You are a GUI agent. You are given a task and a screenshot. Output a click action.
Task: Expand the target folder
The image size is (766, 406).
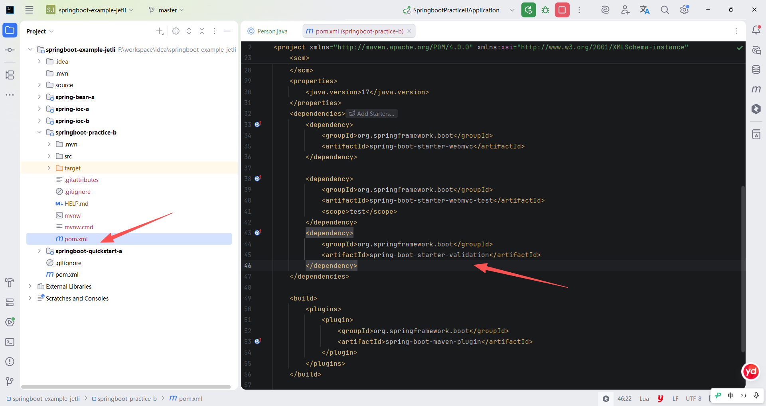tap(49, 168)
